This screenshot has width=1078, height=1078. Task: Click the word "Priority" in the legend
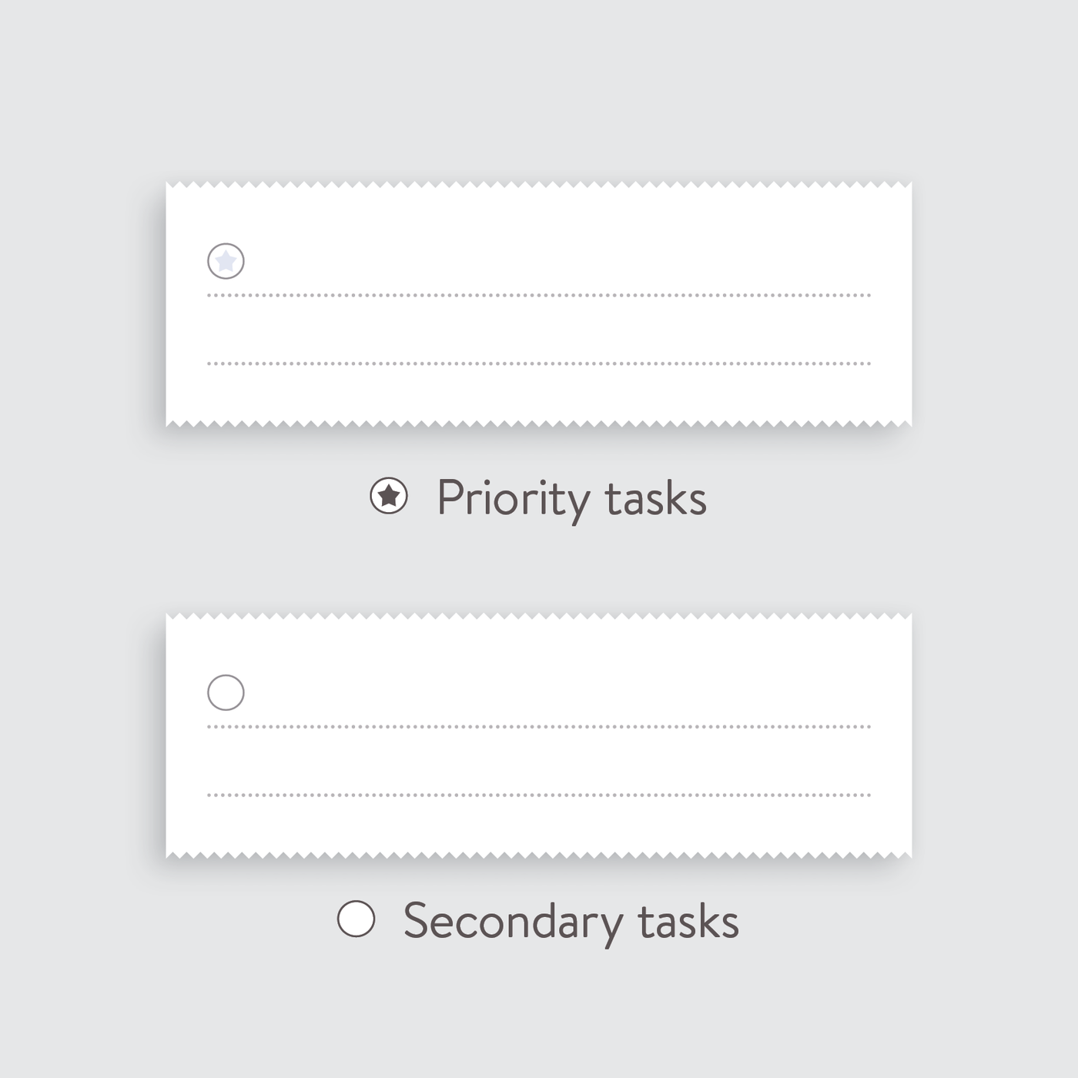click(x=513, y=498)
